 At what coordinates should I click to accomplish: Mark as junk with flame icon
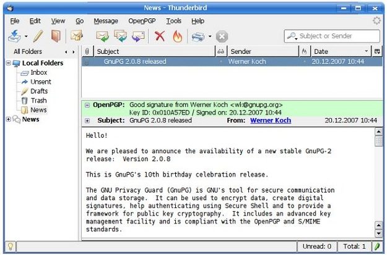tap(178, 36)
